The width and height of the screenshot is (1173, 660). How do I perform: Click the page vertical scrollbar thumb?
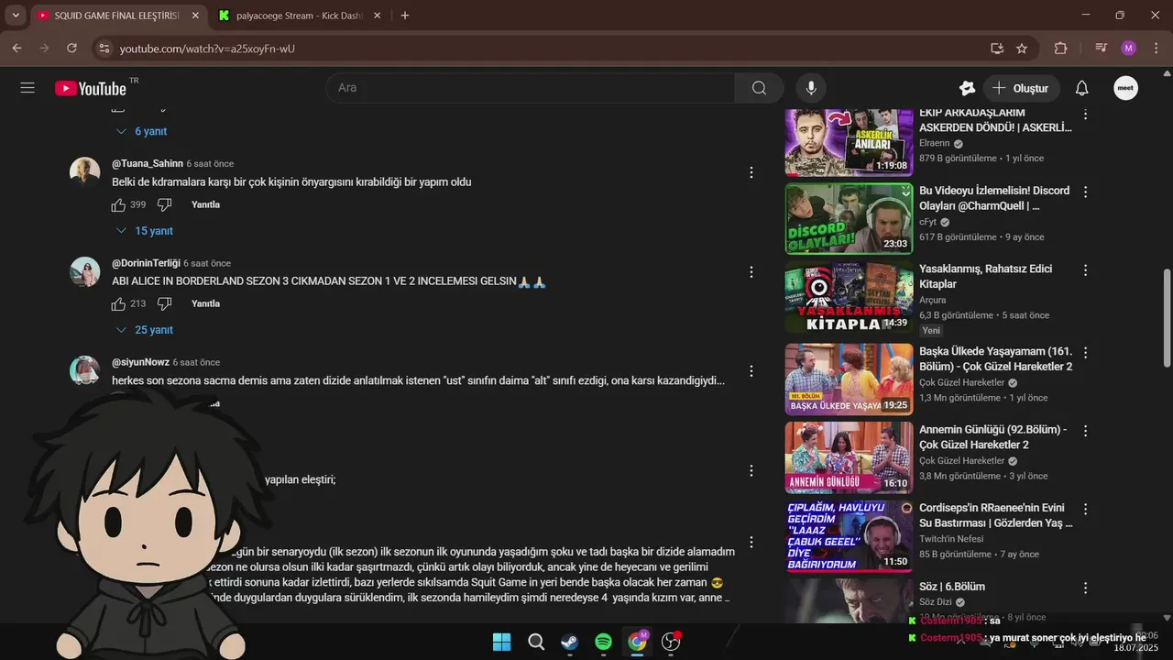coord(1167,317)
